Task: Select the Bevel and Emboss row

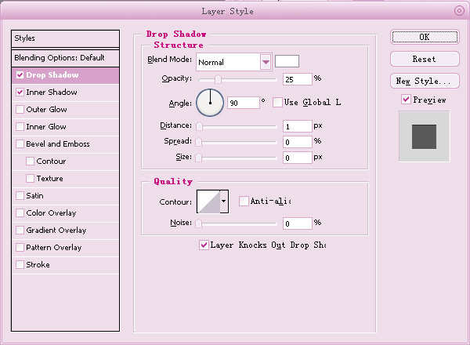Action: 65,143
